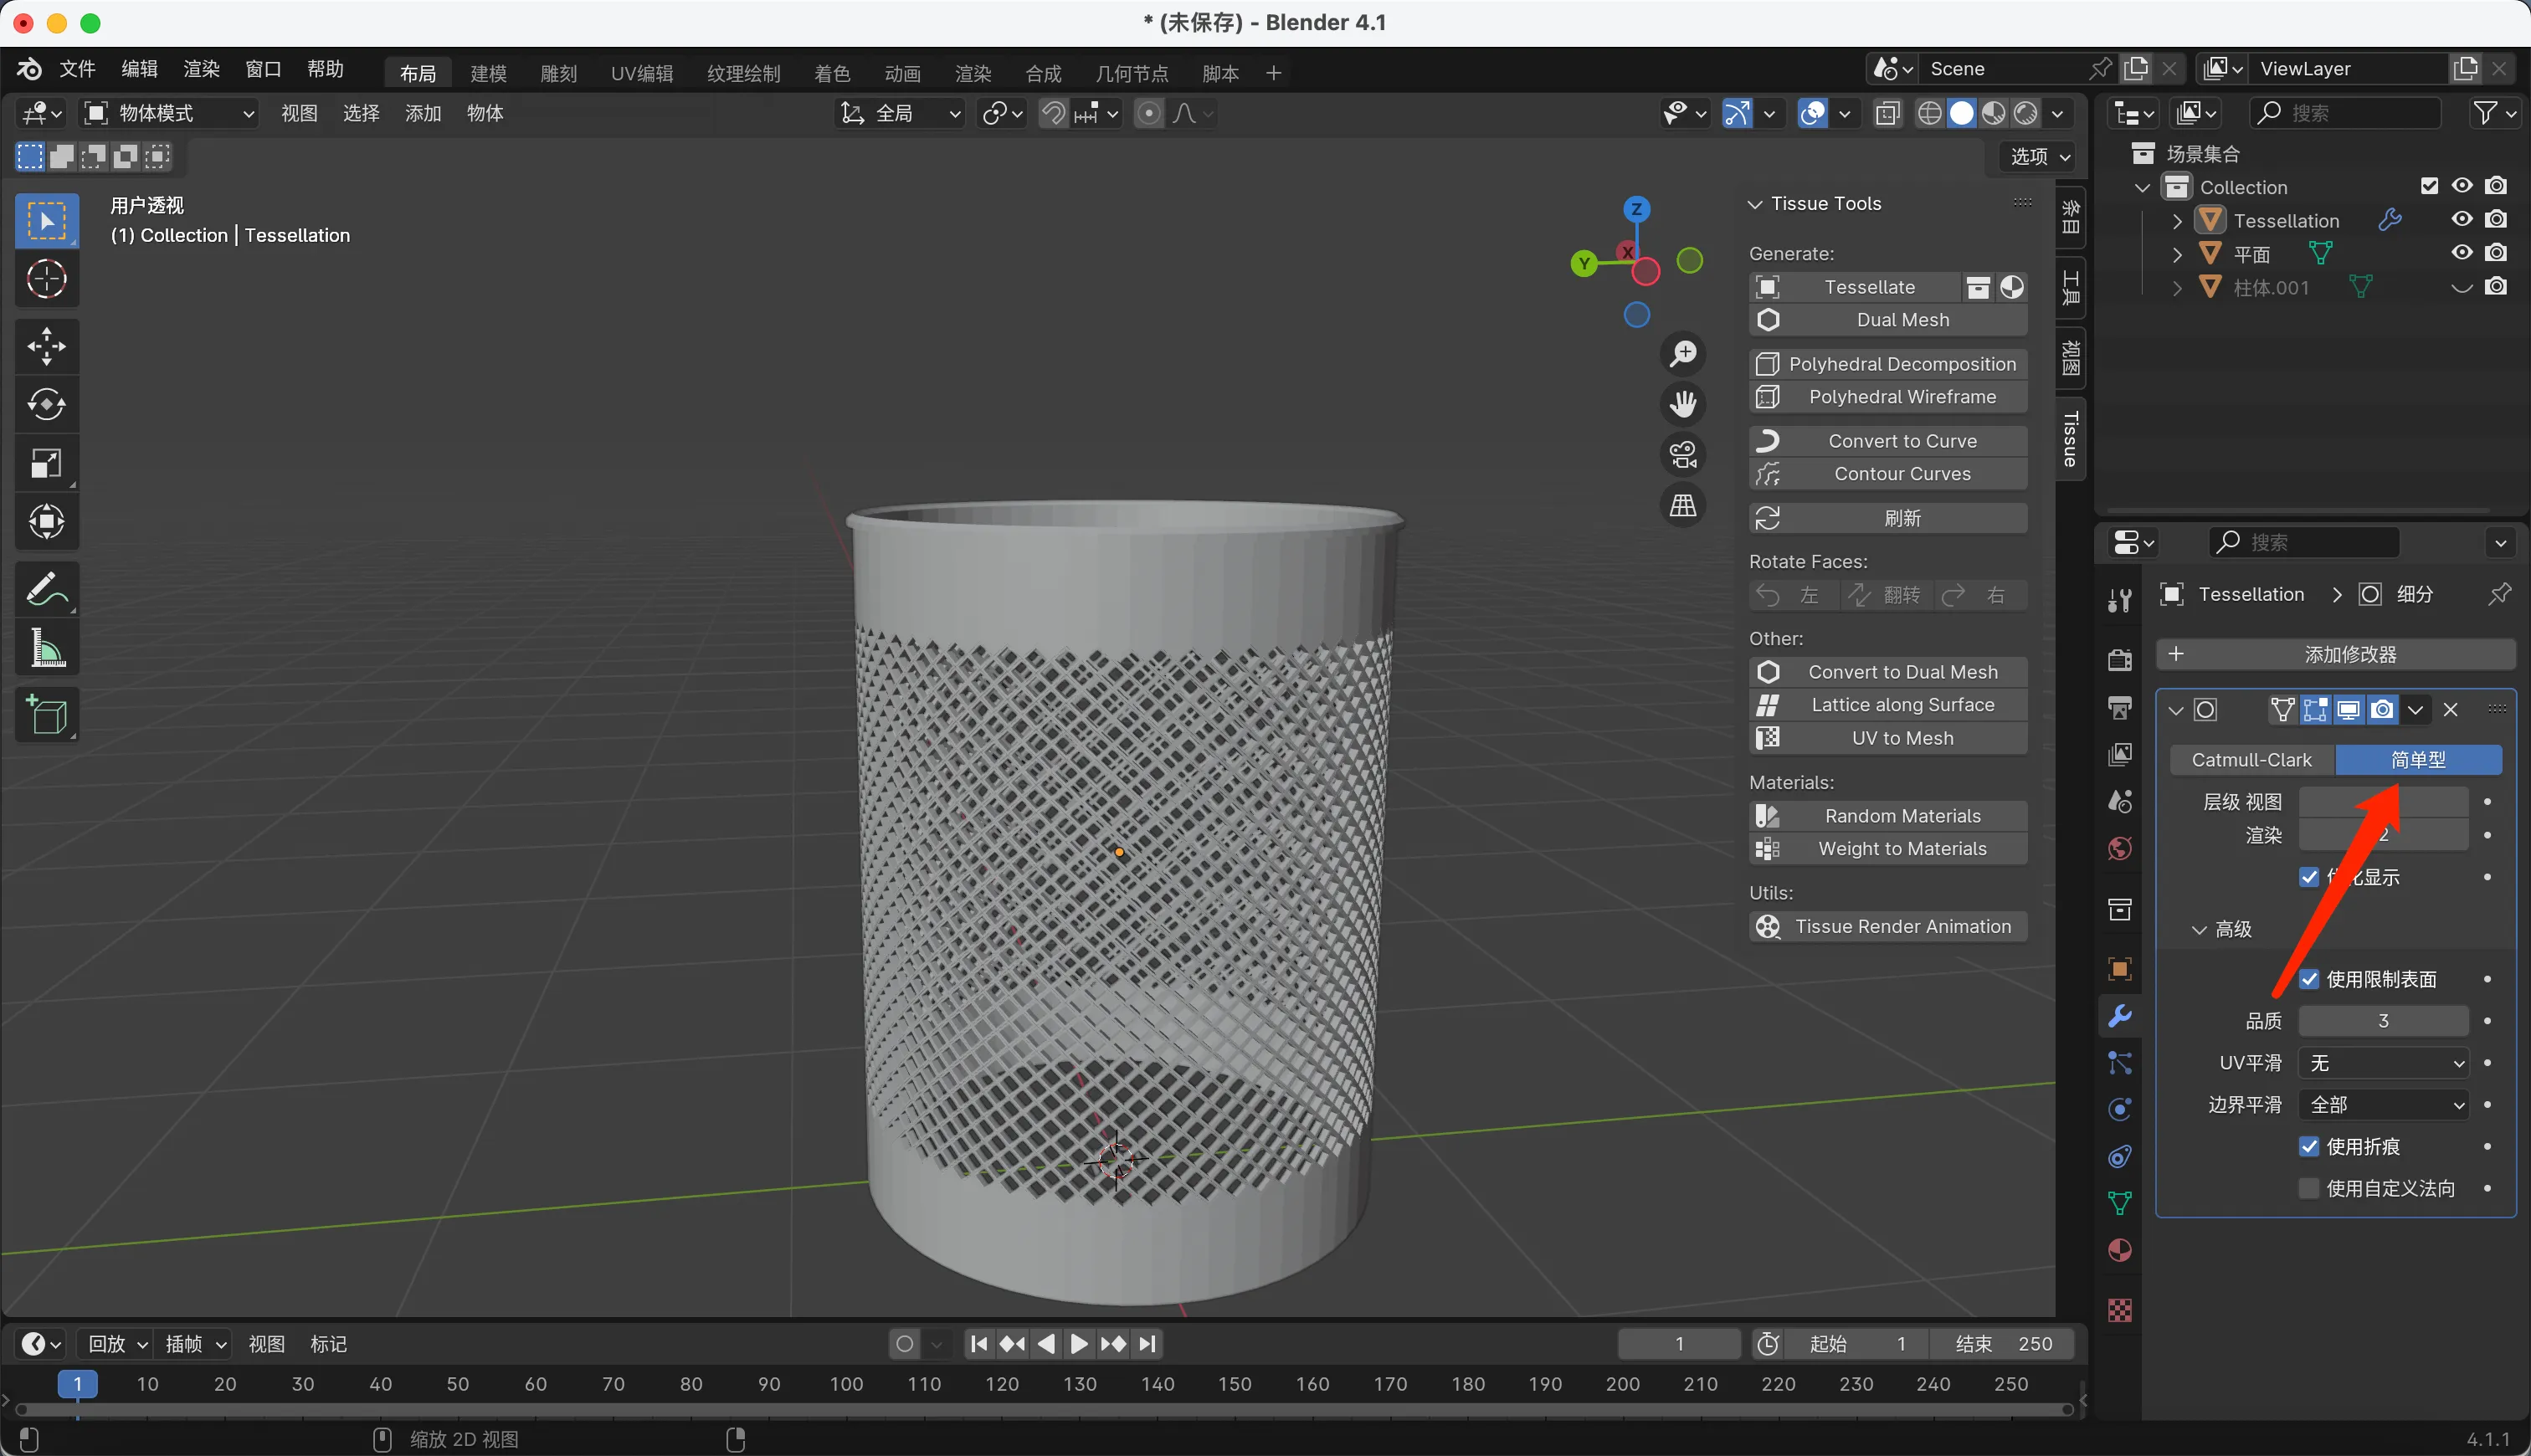Toggle camera view icon in viewport
Screen dimensions: 2531x1456
click(x=1683, y=455)
